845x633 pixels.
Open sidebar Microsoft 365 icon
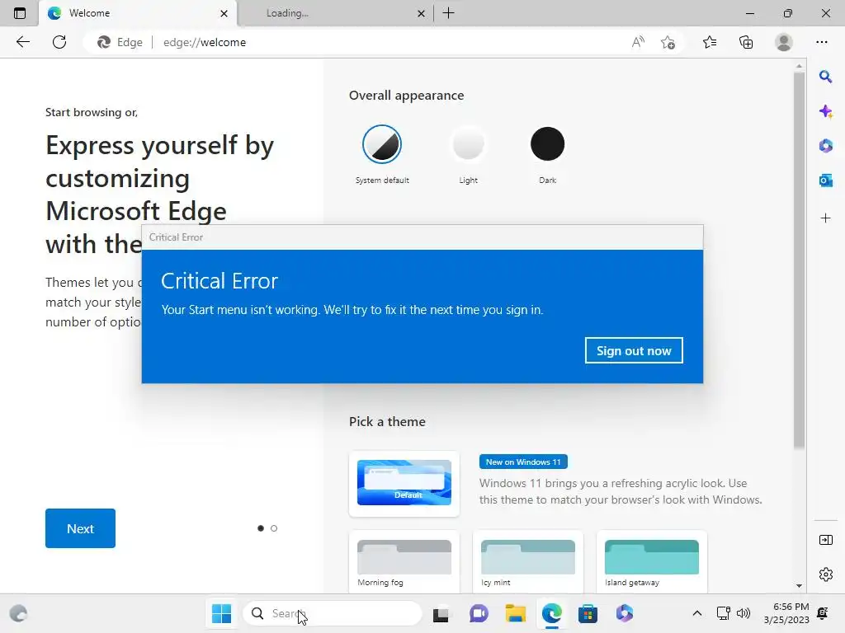[x=825, y=146]
